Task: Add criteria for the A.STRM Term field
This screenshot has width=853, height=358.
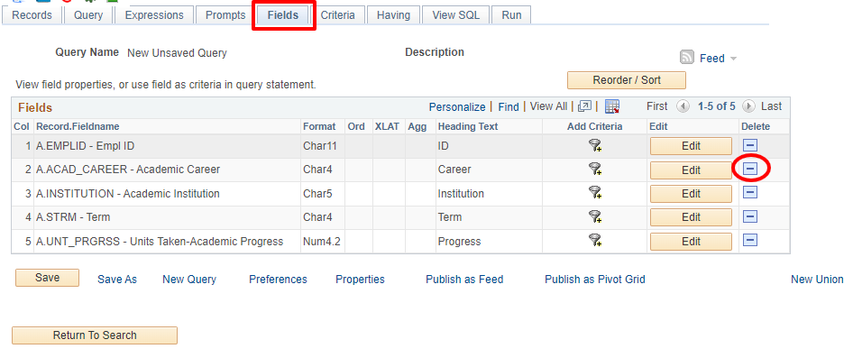Action: click(x=594, y=217)
